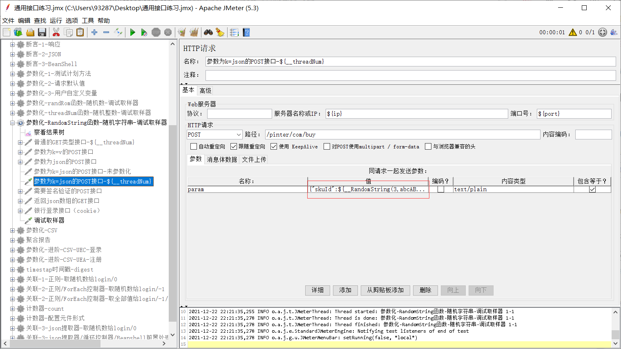The height and width of the screenshot is (349, 621).
Task: Open the Templates icon
Action: click(18, 32)
